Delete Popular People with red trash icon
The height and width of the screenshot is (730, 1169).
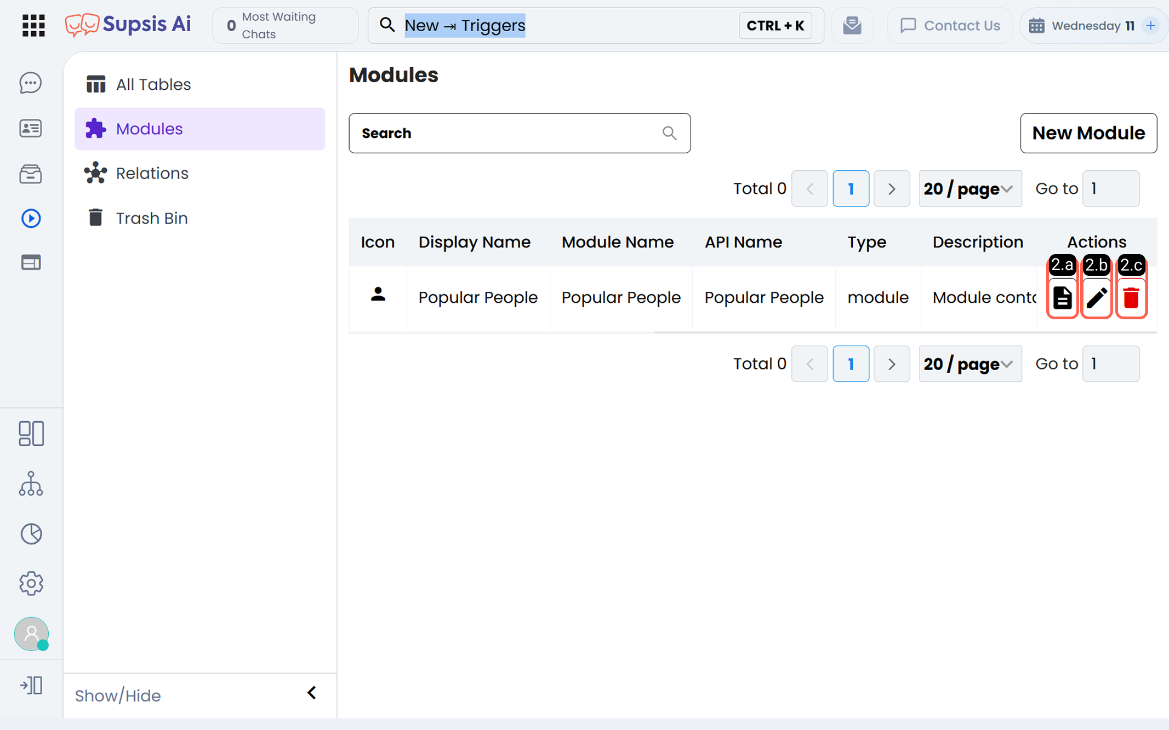1131,298
